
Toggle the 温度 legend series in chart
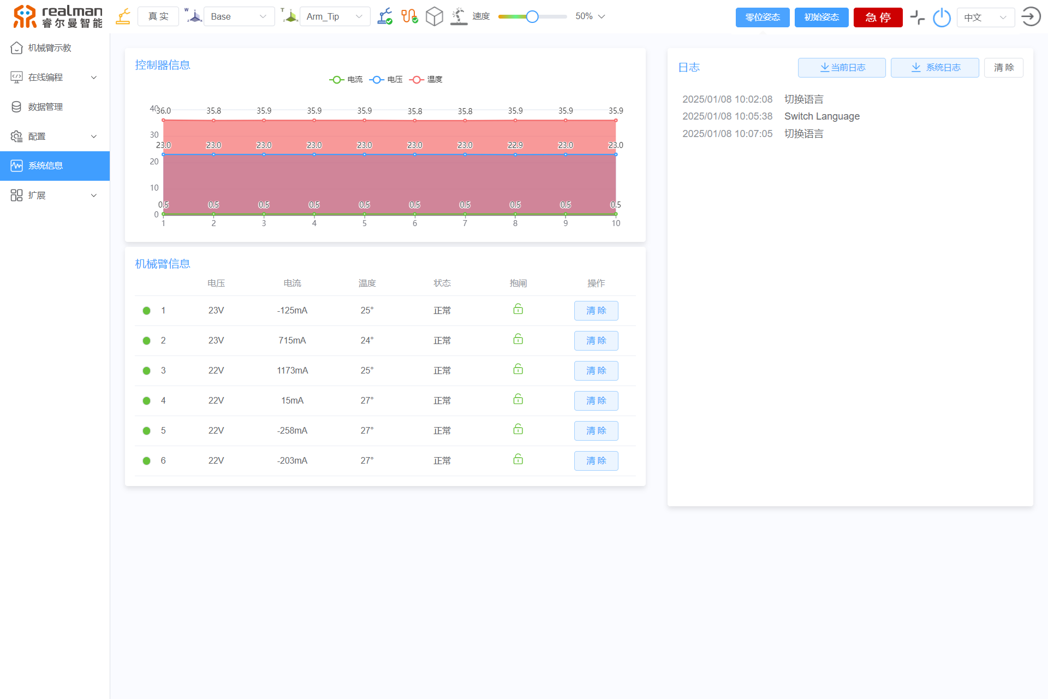coord(426,80)
